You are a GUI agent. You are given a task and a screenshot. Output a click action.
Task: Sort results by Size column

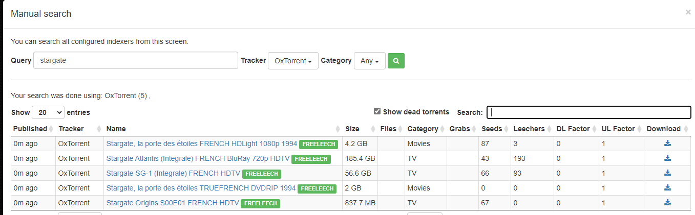[352, 129]
